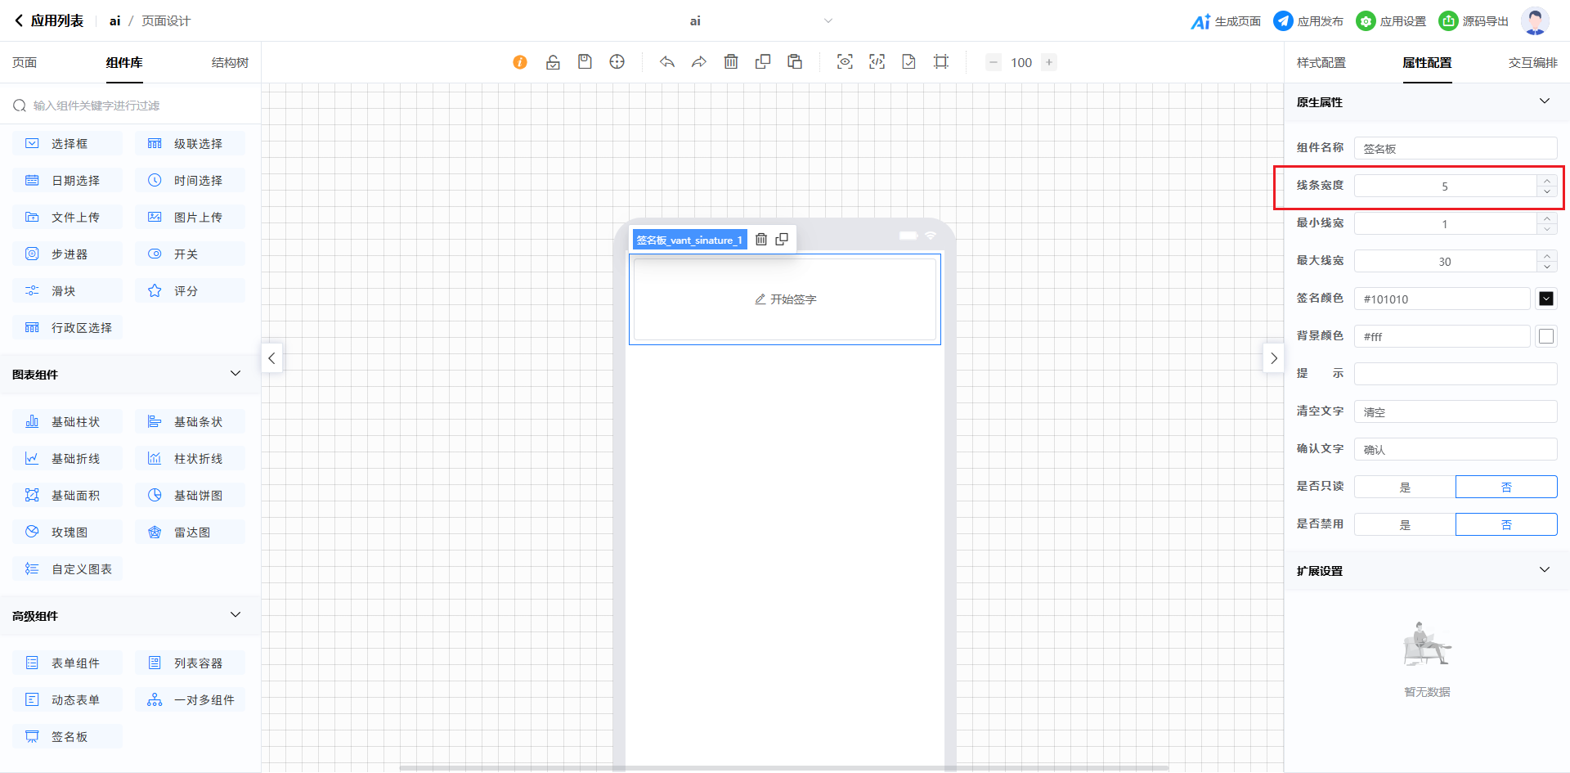
Task: Click the 应用发布 button
Action: pyautogui.click(x=1308, y=21)
